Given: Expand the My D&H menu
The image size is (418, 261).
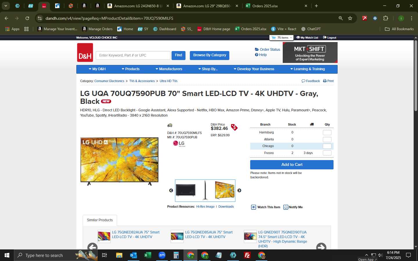Looking at the screenshot, I should coord(97,69).
